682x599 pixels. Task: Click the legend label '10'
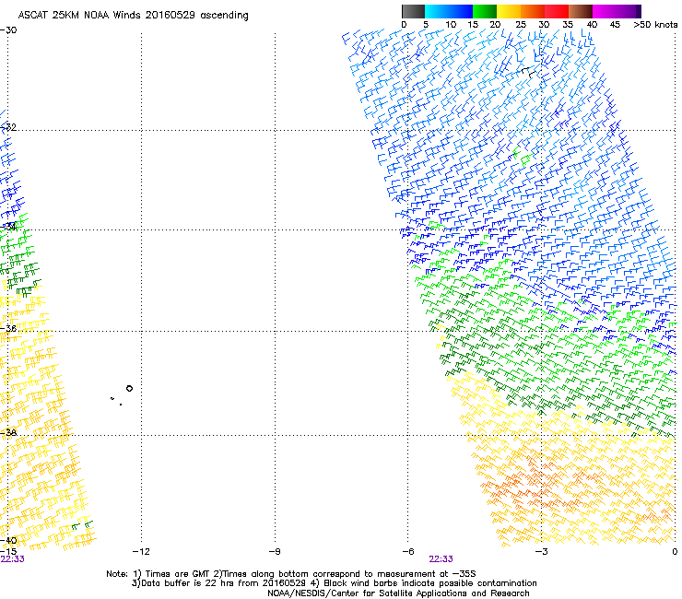click(451, 25)
